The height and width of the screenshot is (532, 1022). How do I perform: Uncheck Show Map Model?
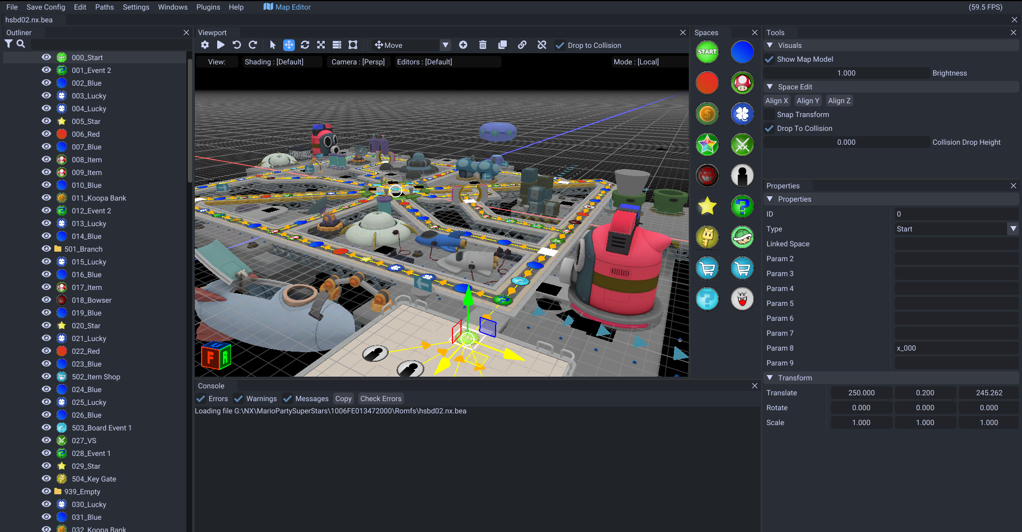(769, 59)
